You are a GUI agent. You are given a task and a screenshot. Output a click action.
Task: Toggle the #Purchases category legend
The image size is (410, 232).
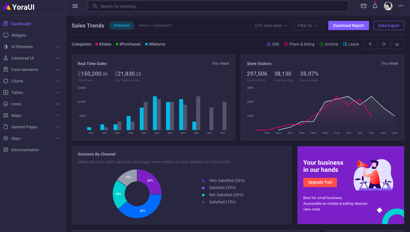click(x=128, y=44)
